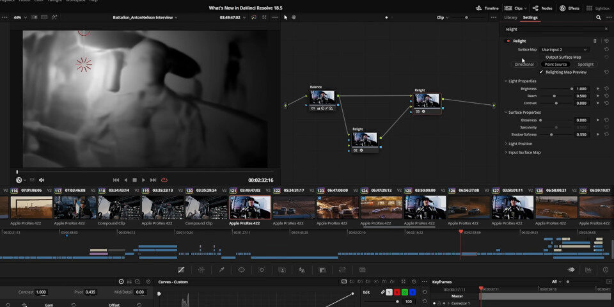Open the Curves palette icon

181,270
